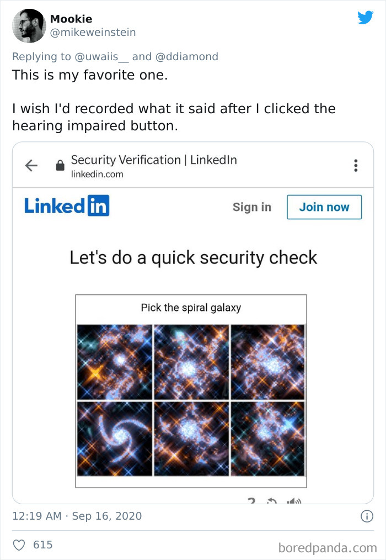Click the LinkedIn logo
386x560 pixels.
(66, 205)
